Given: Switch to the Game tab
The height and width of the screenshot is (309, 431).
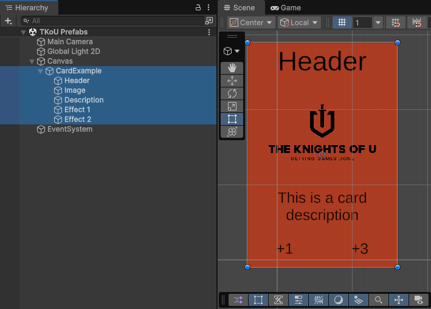Looking at the screenshot, I should 286,8.
